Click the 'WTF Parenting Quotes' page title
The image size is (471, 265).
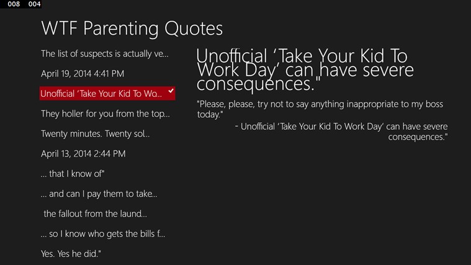point(132,28)
